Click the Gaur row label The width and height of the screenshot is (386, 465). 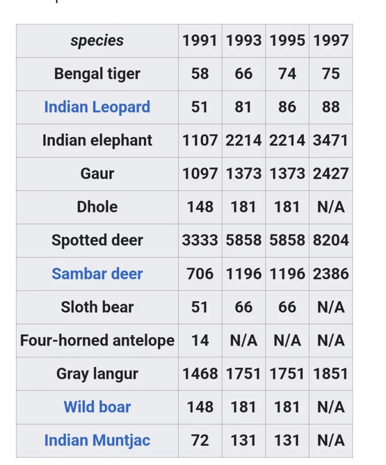97,173
